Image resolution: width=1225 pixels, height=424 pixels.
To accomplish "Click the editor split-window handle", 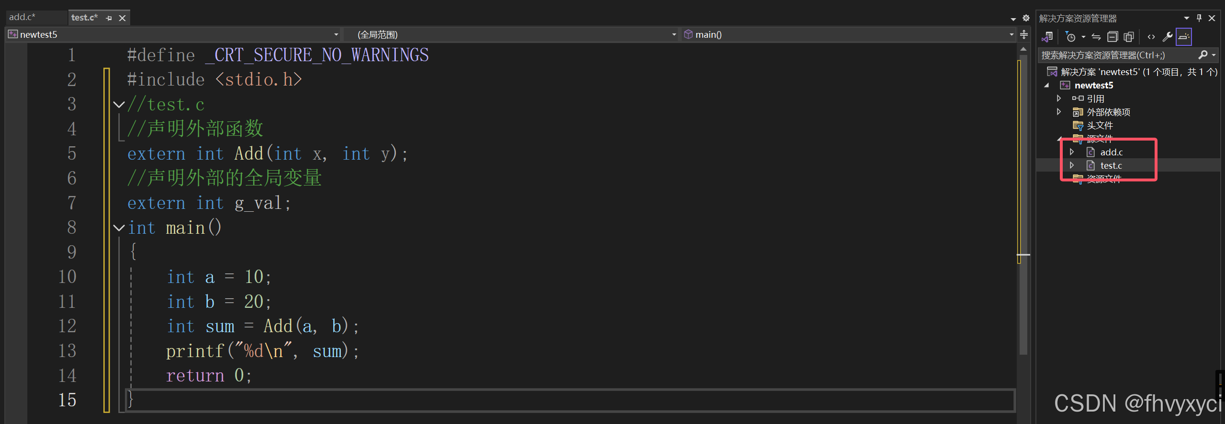I will coord(1024,34).
